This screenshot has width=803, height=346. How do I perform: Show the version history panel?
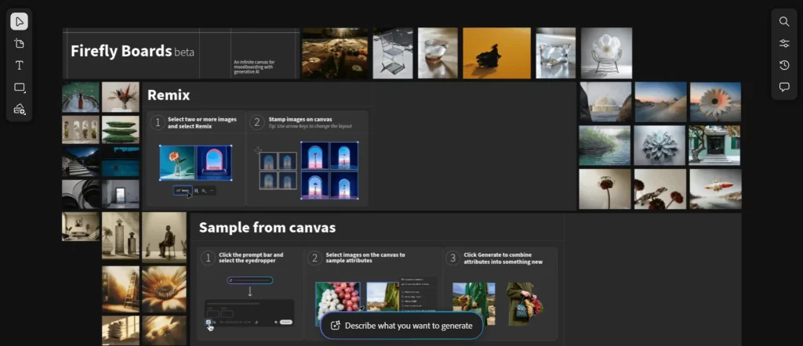(x=784, y=65)
